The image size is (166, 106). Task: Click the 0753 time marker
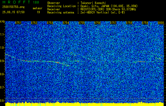50,23
